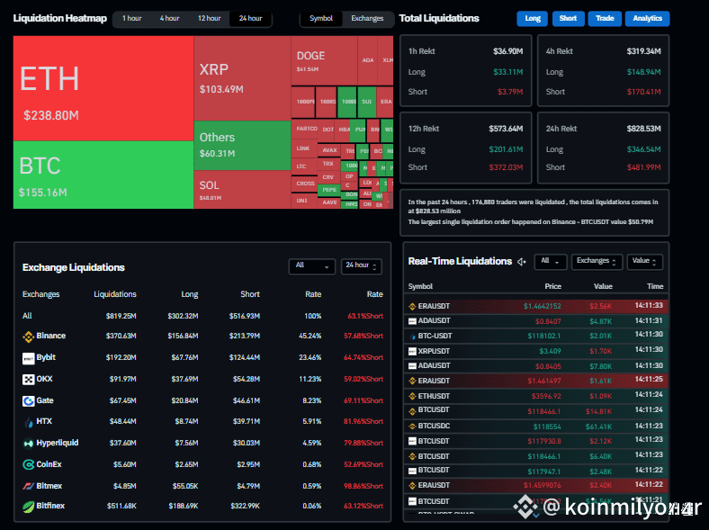709x530 pixels.
Task: Click the BTC heatmap tile
Action: pyautogui.click(x=103, y=175)
